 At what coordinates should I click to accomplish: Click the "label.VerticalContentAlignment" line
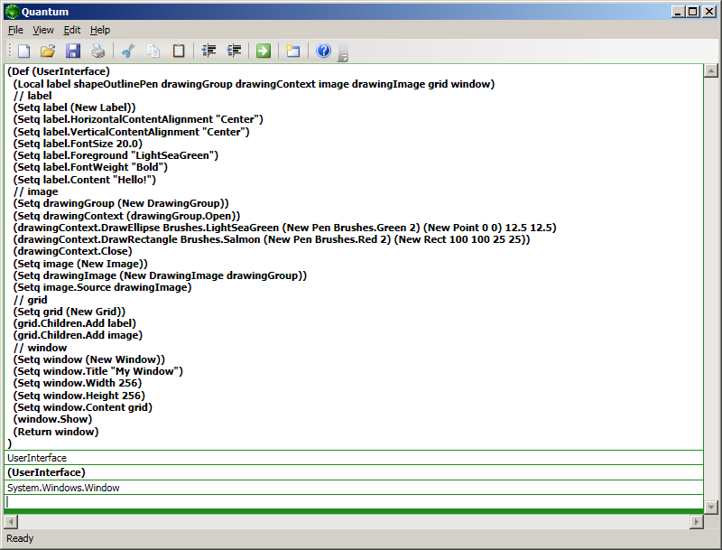131,132
